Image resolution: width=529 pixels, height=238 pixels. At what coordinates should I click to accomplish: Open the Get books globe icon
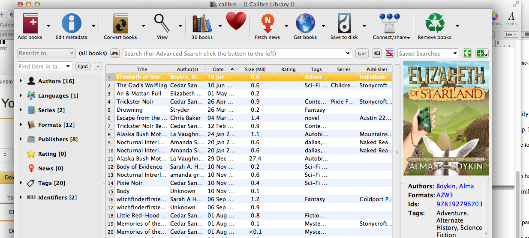[x=305, y=23]
